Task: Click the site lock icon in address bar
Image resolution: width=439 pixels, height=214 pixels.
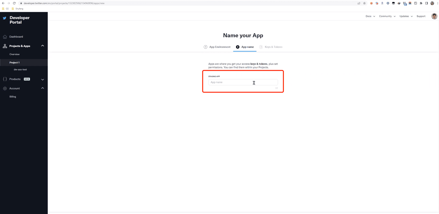Action: point(21,3)
